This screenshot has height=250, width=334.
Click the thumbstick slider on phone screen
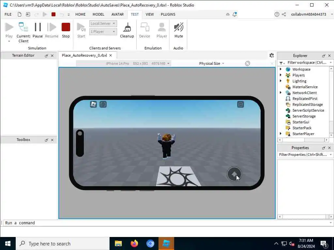(x=80, y=143)
